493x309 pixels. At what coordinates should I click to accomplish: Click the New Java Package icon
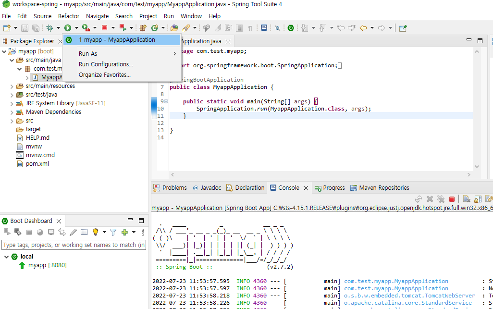143,28
